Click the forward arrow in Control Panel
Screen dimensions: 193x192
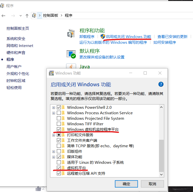pyautogui.click(x=13, y=15)
